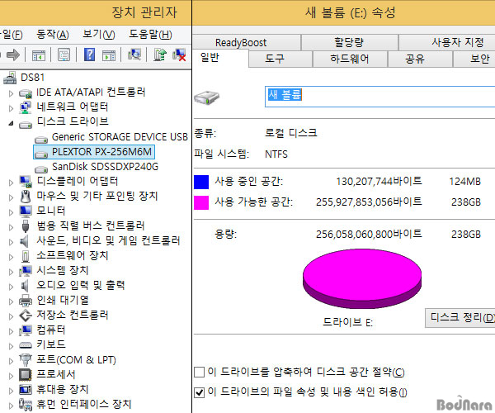Click the keyboard category icon
This screenshot has width=495, height=413.
(26, 345)
